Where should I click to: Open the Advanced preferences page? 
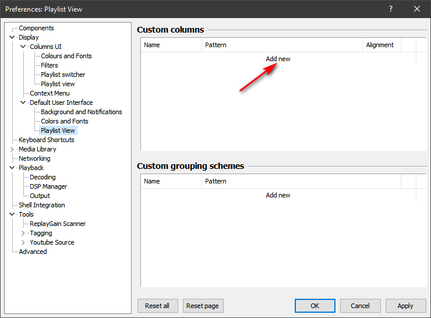pyautogui.click(x=33, y=252)
